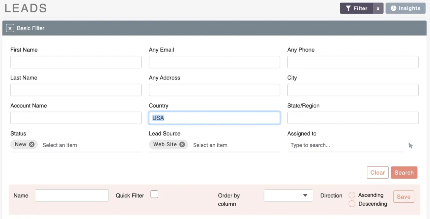Screen dimensions: 430x219
Task: Click the LEADS heading
Action: point(25,8)
